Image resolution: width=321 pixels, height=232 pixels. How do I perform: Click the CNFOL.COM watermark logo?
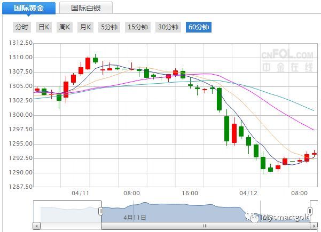pyautogui.click(x=287, y=61)
